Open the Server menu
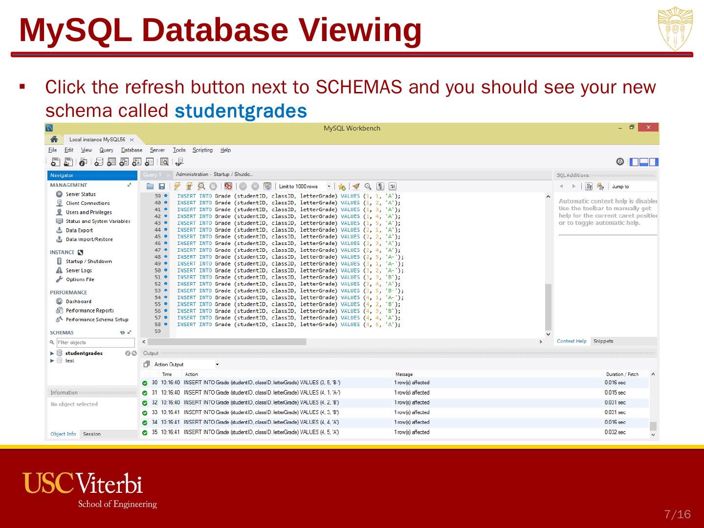Screen dimensions: 704x528 [x=157, y=150]
